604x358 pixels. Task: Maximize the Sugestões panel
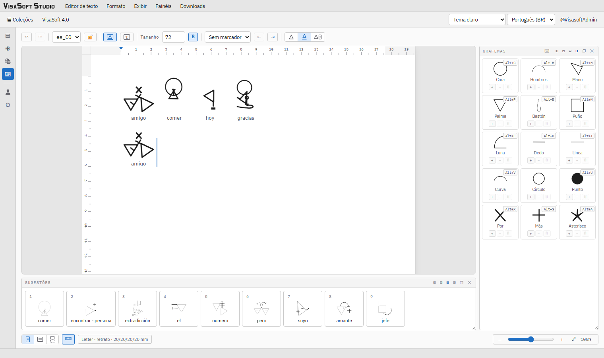[x=462, y=282]
